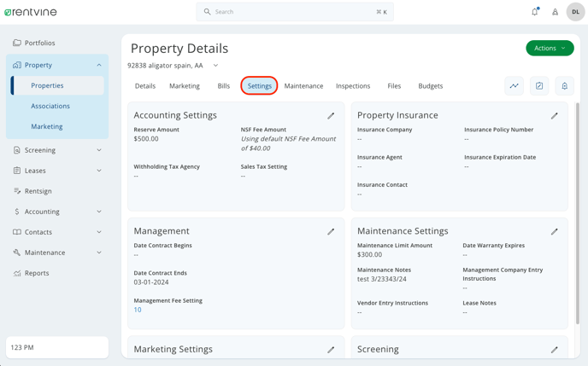The height and width of the screenshot is (366, 588).
Task: Click the Contacts book icon
Action: pos(17,232)
